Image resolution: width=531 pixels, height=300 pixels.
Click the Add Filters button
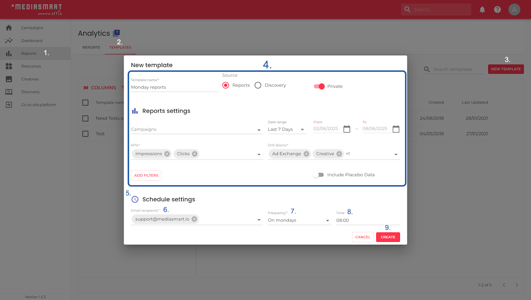click(146, 175)
